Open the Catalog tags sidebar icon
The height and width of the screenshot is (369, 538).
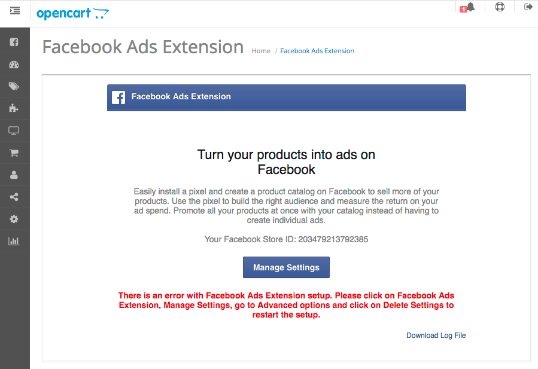click(x=14, y=87)
